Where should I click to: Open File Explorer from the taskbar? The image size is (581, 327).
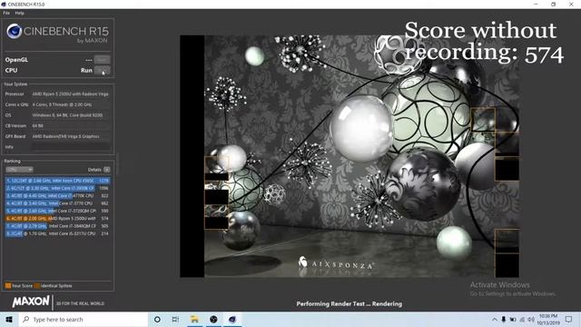point(194,319)
